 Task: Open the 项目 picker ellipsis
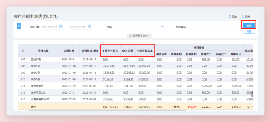(162, 27)
